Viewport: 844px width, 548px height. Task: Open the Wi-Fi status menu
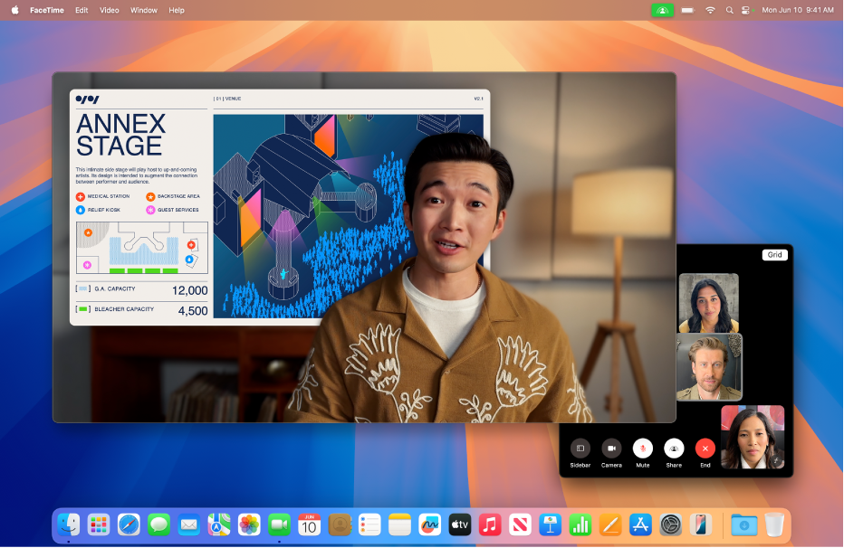[x=710, y=10]
